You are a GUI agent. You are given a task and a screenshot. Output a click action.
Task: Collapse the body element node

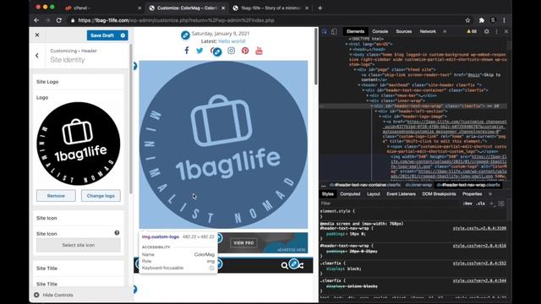coord(351,54)
